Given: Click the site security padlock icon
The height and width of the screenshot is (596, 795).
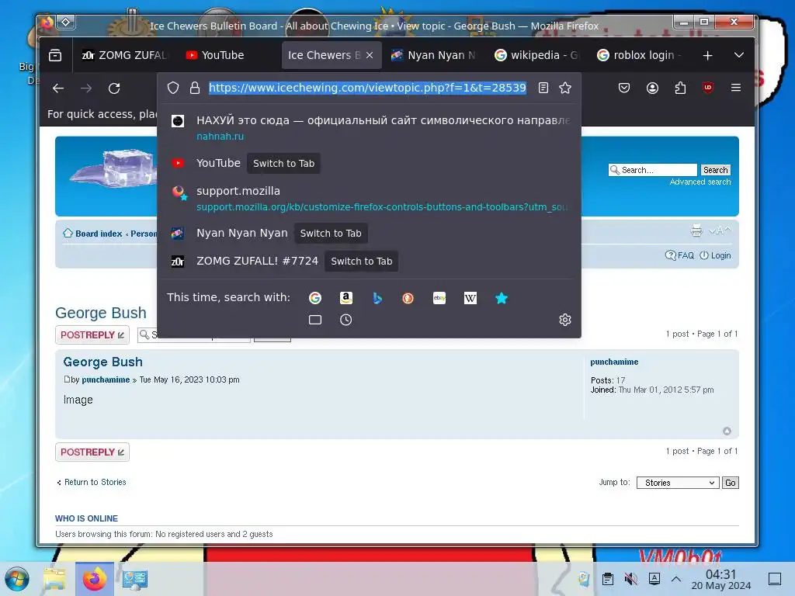Looking at the screenshot, I should (195, 88).
